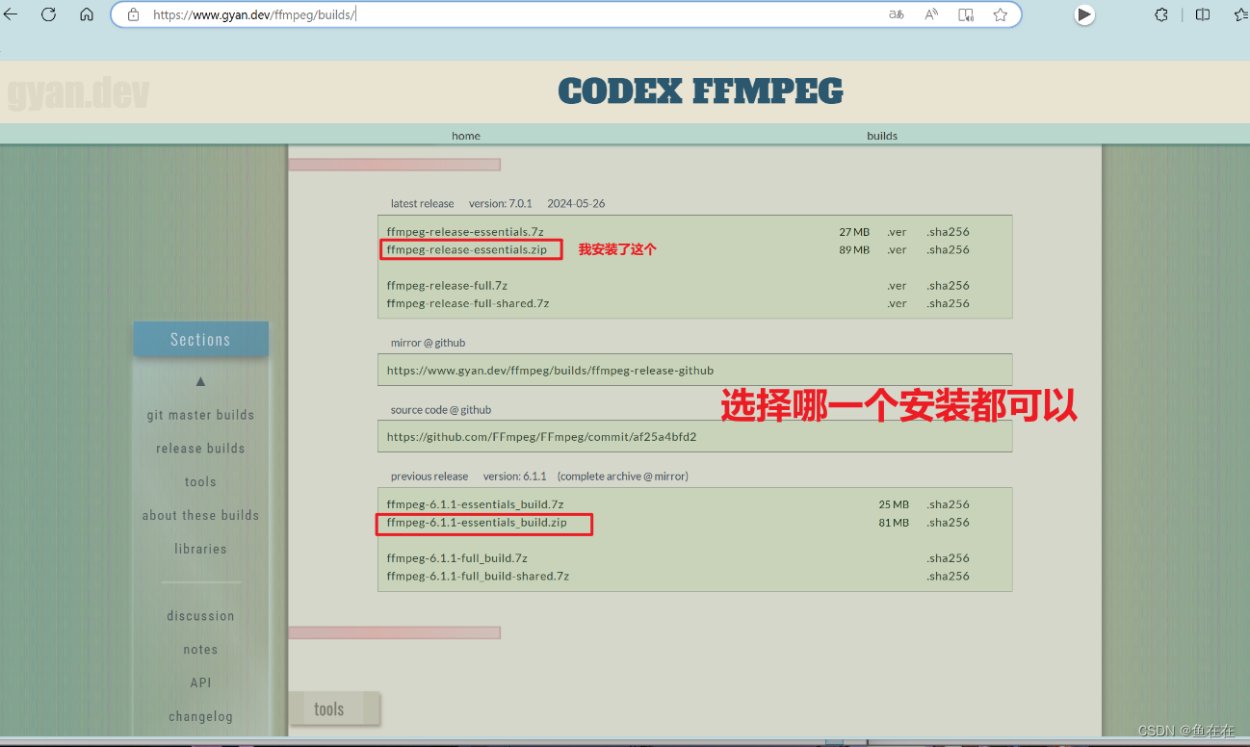
Task: Download ffmpeg-release-full-shared.7z
Action: point(468,303)
